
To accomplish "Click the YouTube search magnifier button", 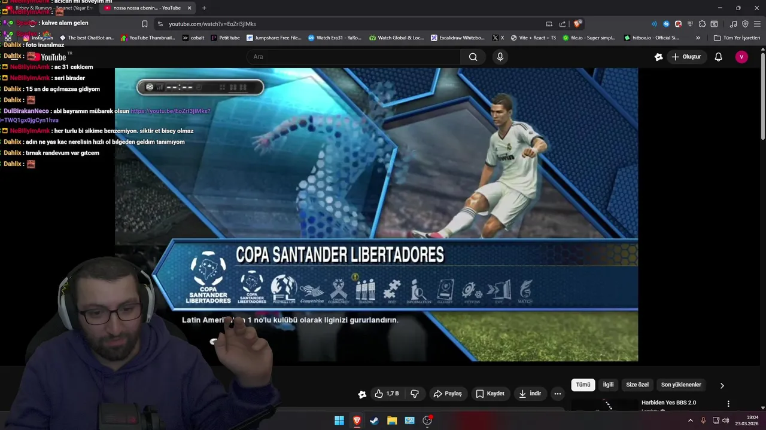I will pyautogui.click(x=473, y=57).
